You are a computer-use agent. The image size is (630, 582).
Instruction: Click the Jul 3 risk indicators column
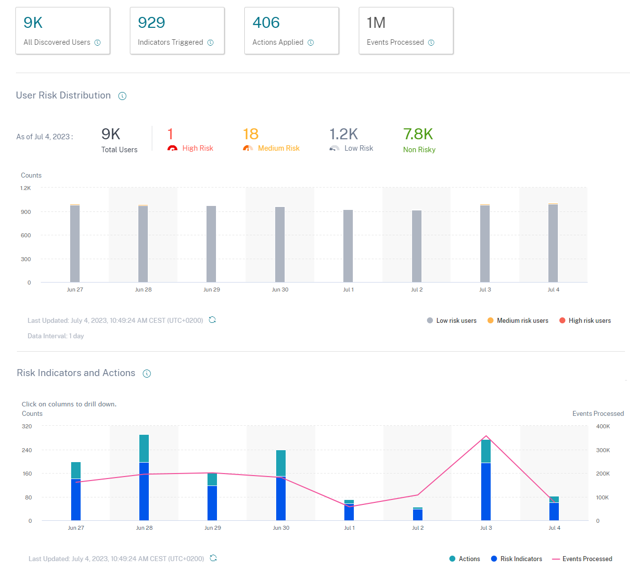[x=486, y=491]
